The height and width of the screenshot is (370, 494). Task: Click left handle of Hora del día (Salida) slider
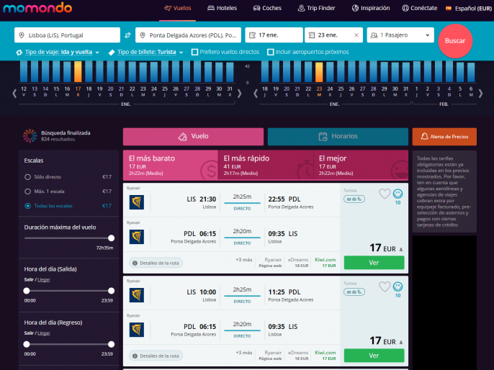[27, 291]
